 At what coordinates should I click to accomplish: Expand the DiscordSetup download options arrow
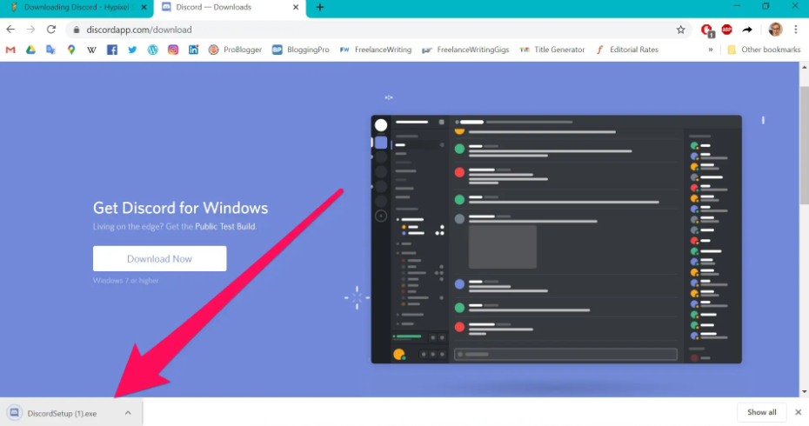pos(128,413)
